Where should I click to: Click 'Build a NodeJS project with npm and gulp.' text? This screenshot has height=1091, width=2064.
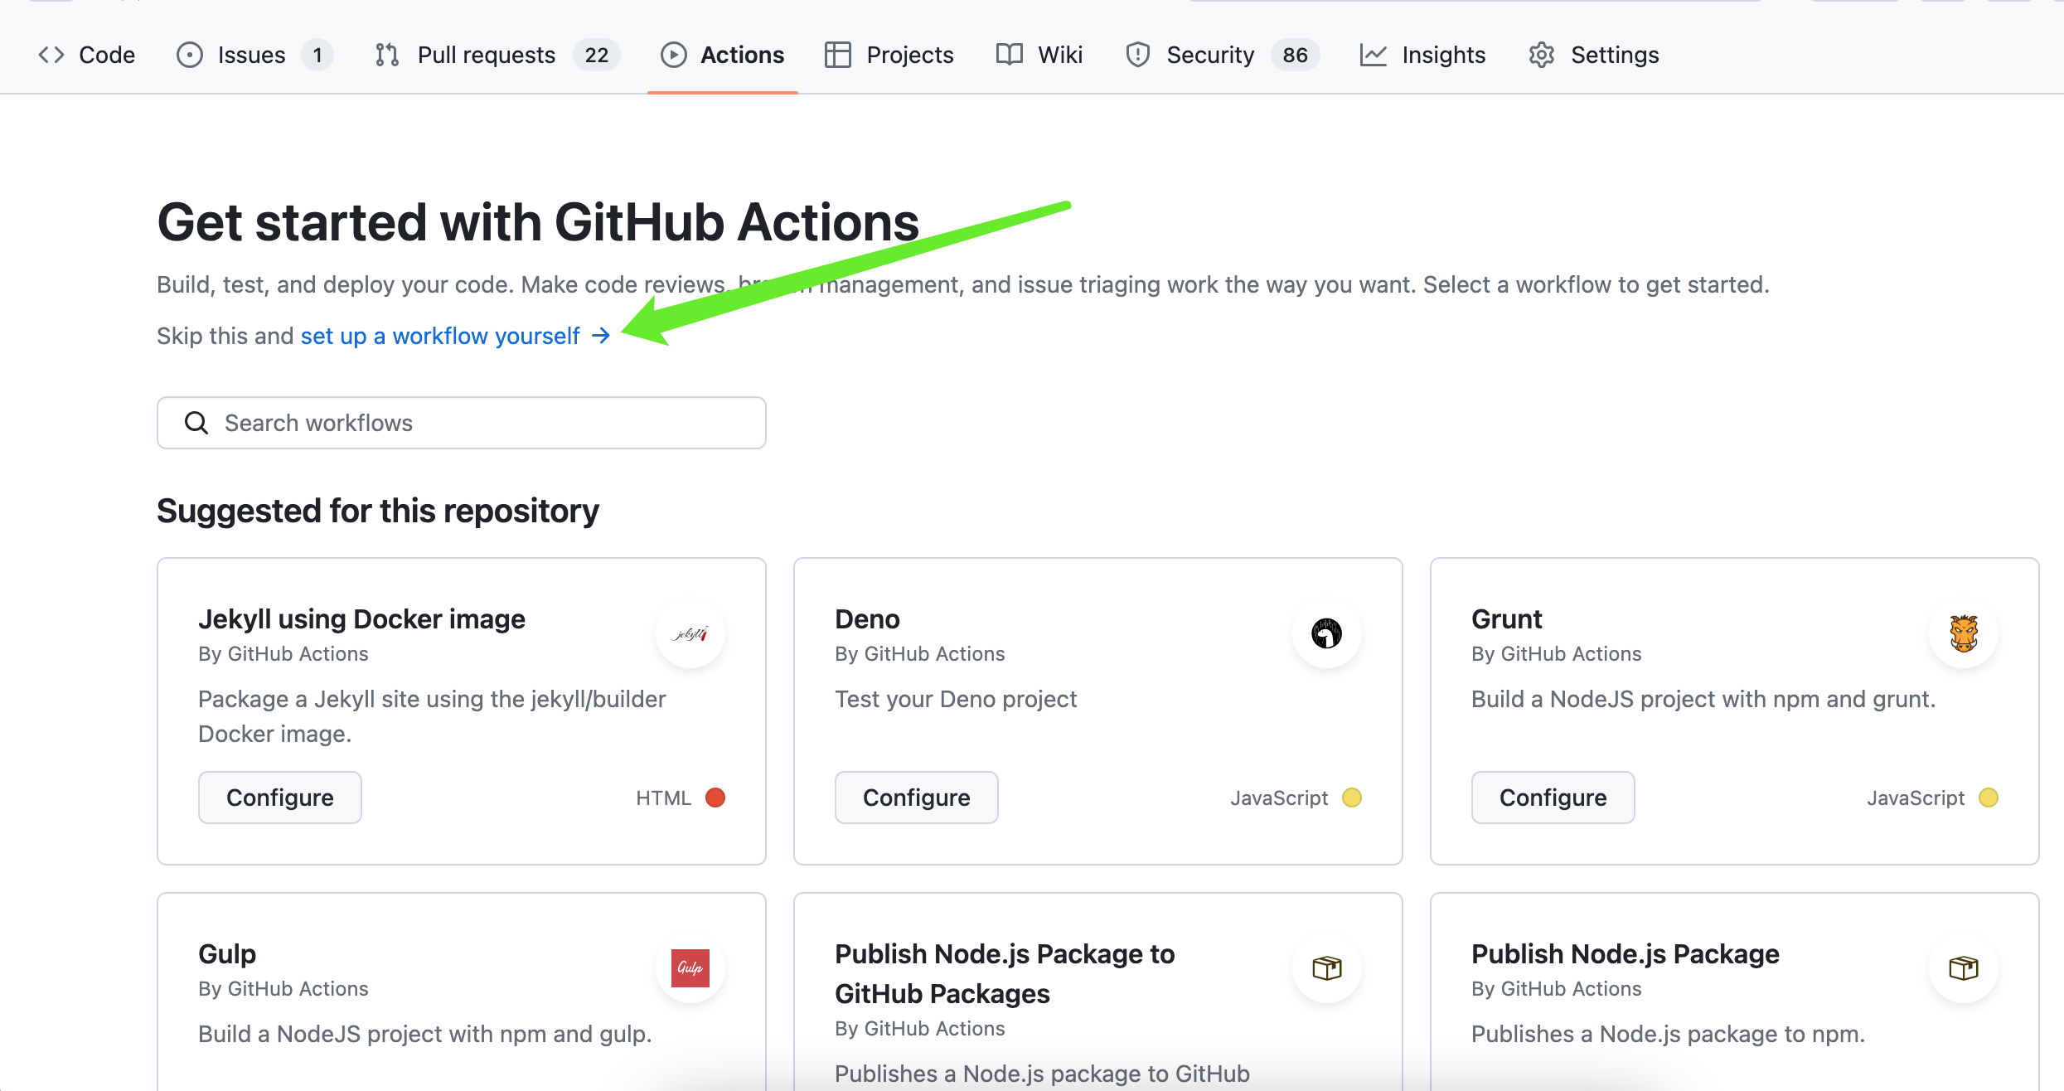(425, 1035)
